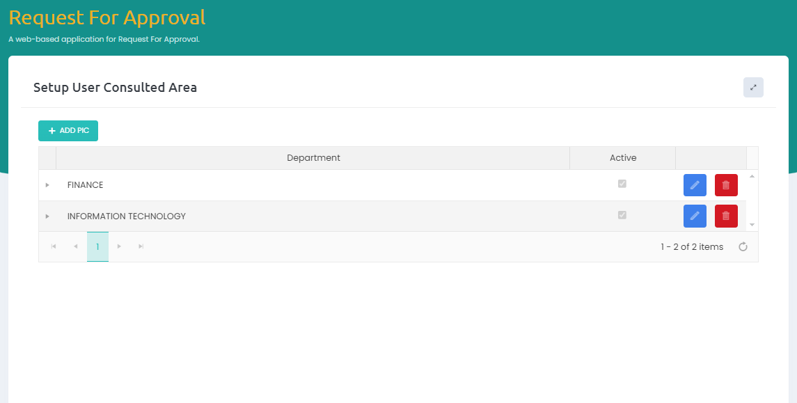Screen dimensions: 797x403
Task: Edit the INFORMATION TECHNOLOGY row
Action: point(695,216)
